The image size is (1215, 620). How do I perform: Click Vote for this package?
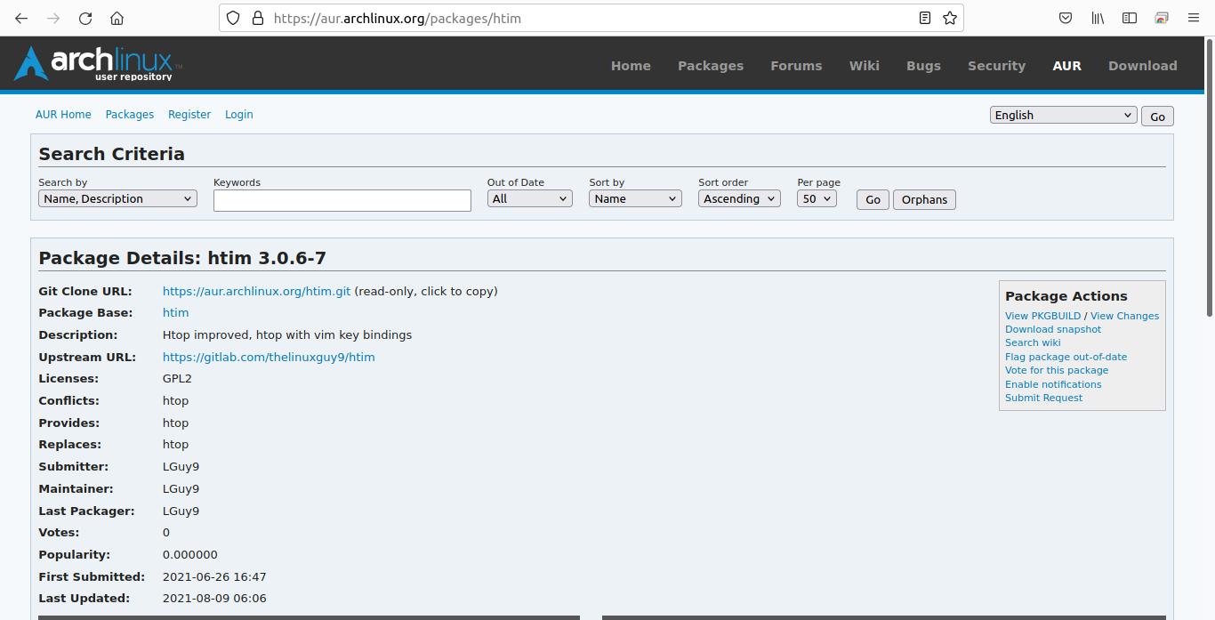click(x=1057, y=370)
